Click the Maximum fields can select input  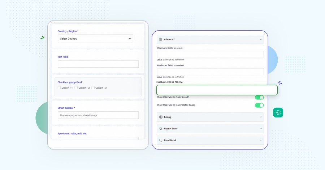click(210, 72)
